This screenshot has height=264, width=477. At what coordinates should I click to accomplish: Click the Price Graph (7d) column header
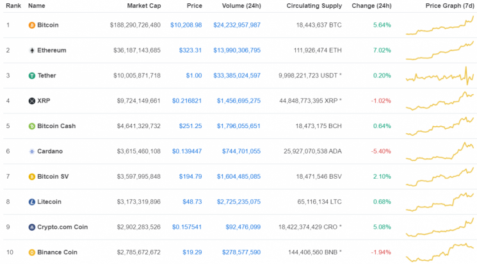pos(449,6)
